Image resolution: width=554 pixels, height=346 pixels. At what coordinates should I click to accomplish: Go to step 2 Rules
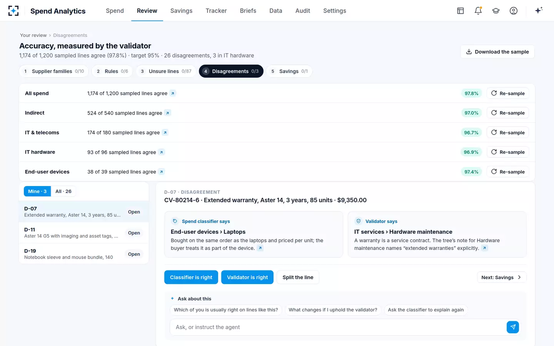pos(112,71)
